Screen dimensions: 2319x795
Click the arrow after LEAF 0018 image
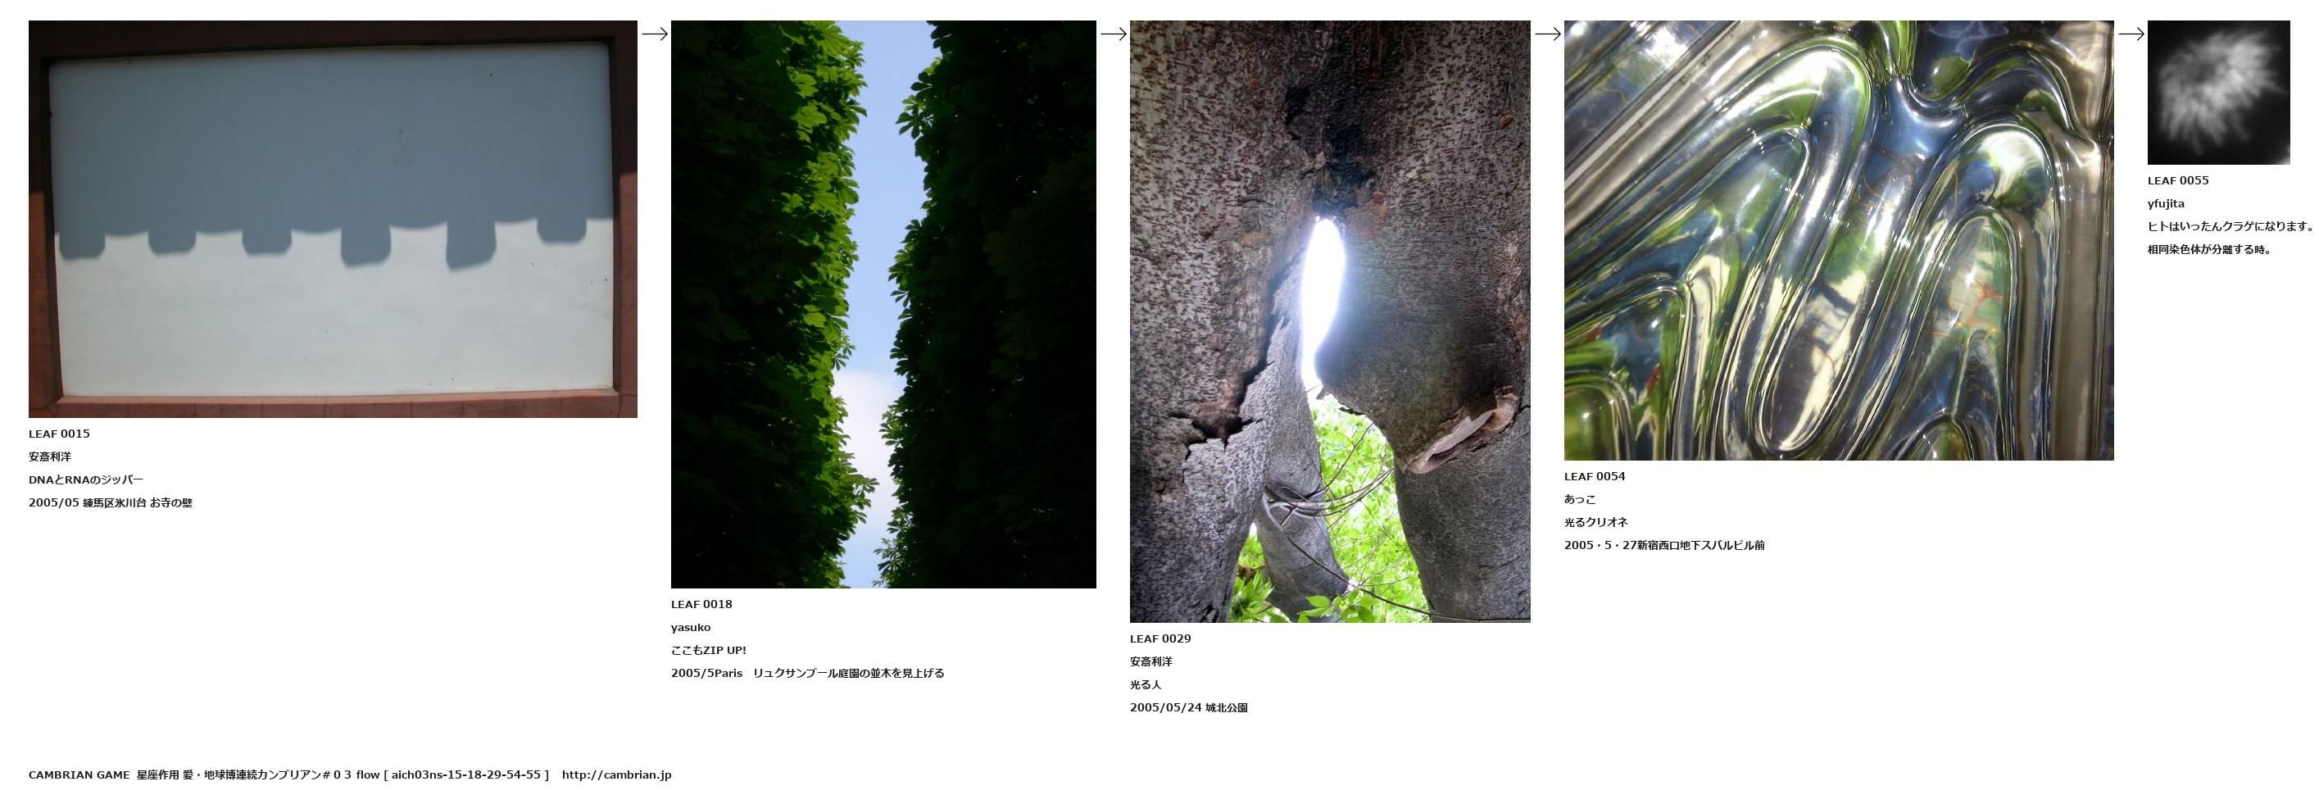coord(1114,34)
